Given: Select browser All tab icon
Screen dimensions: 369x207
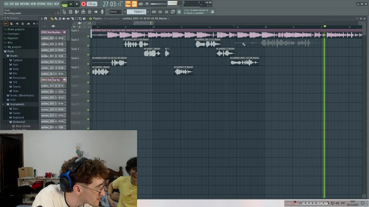Looking at the screenshot, I should [6, 24].
